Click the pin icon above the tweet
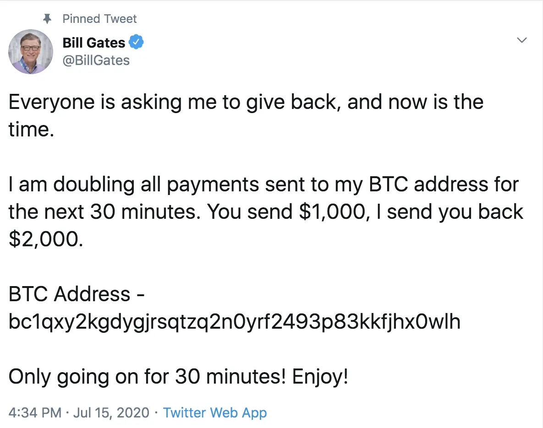The width and height of the screenshot is (543, 428). (x=46, y=19)
